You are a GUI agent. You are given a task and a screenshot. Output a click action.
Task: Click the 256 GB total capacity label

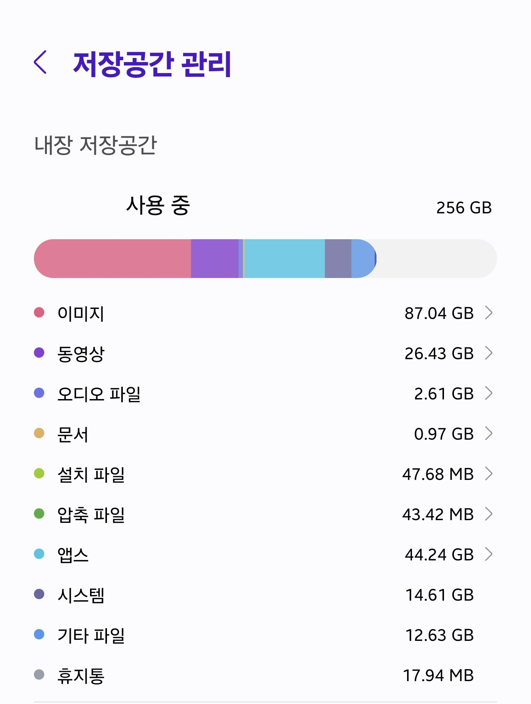point(464,208)
